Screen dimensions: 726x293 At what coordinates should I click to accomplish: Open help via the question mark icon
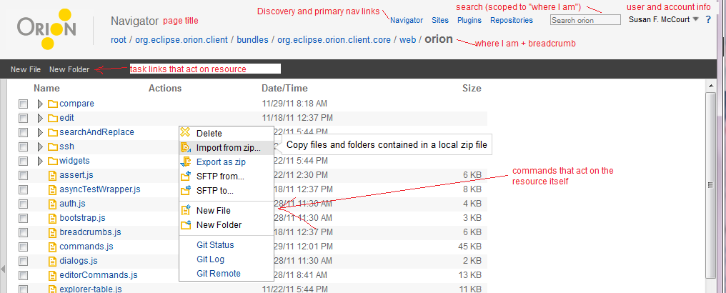[x=708, y=20]
